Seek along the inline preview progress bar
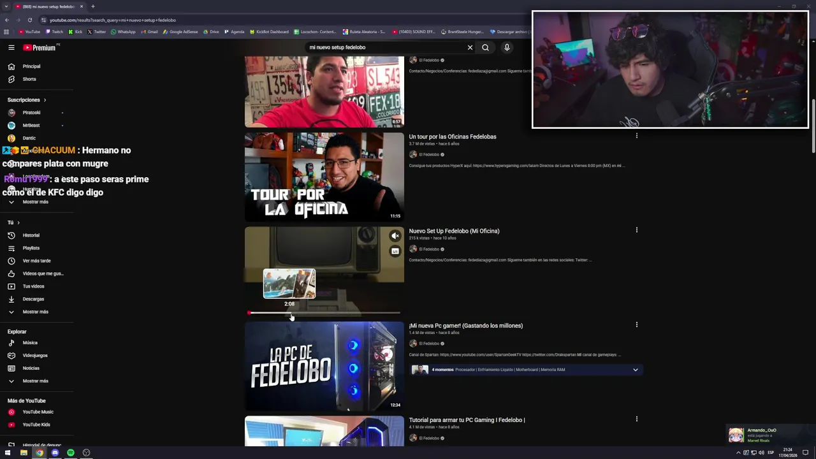Viewport: 816px width, 459px height. click(x=324, y=313)
